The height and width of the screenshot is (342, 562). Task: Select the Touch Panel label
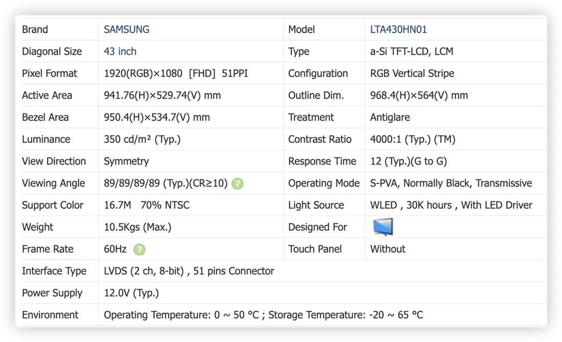[x=315, y=249]
